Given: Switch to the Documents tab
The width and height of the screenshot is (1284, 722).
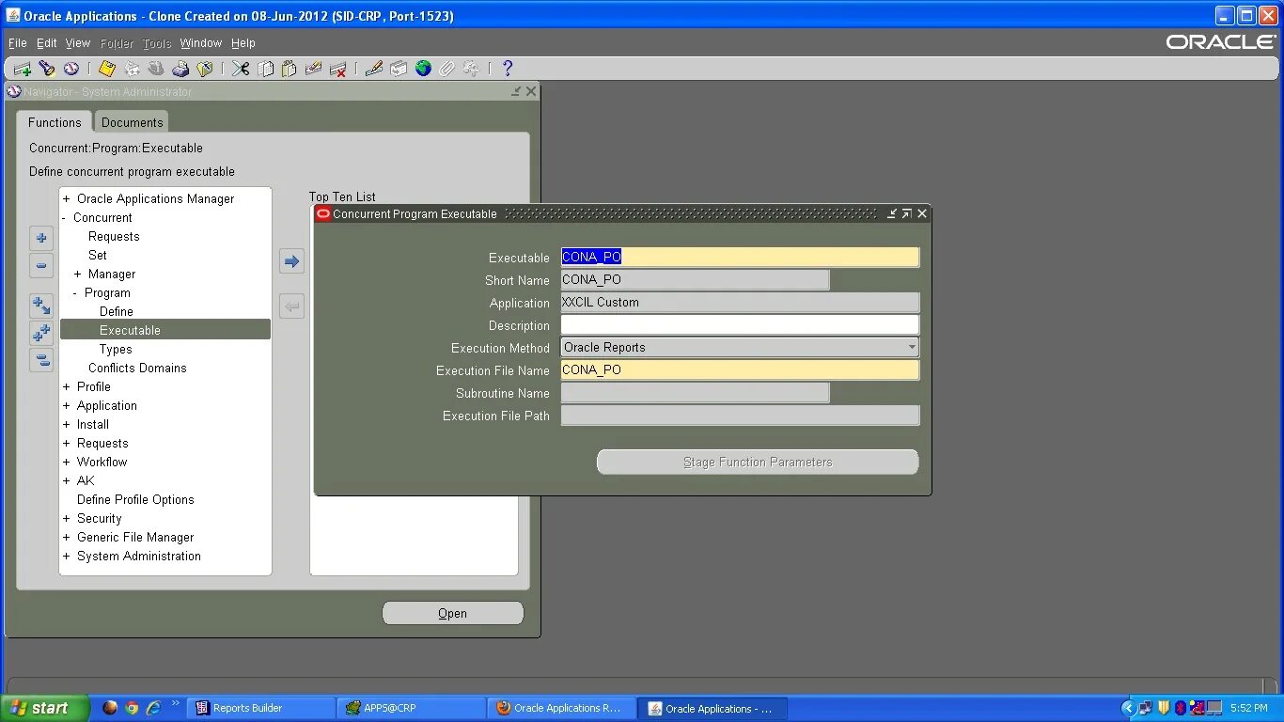Looking at the screenshot, I should (x=133, y=122).
